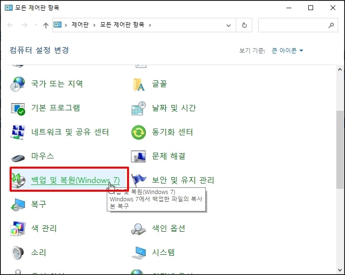Viewport: 345px width, 275px height.
Task: Open the 시스템 computer icon
Action: click(x=139, y=253)
